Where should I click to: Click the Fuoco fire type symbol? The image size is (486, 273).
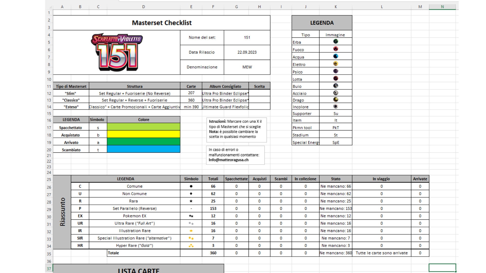click(x=336, y=49)
